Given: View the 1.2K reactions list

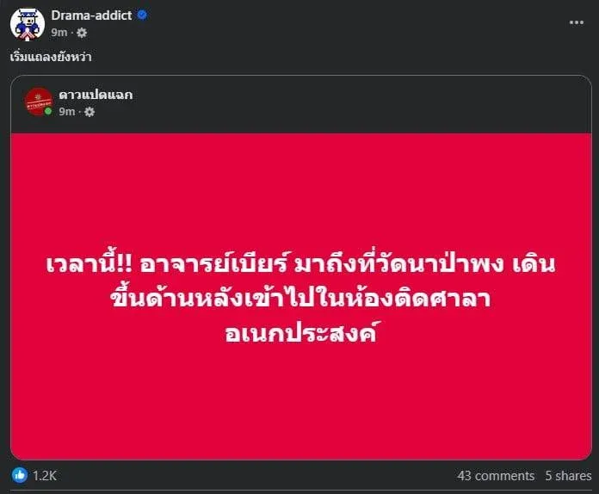Looking at the screenshot, I should point(44,476).
